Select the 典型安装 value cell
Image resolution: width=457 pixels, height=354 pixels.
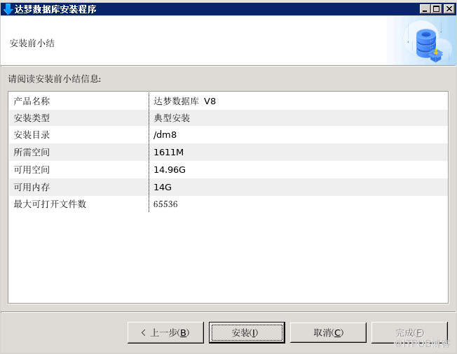tap(172, 118)
